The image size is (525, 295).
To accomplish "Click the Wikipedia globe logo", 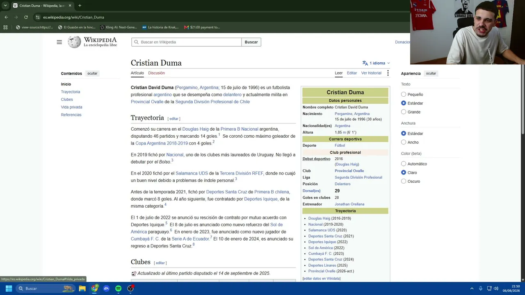I will click(x=74, y=42).
